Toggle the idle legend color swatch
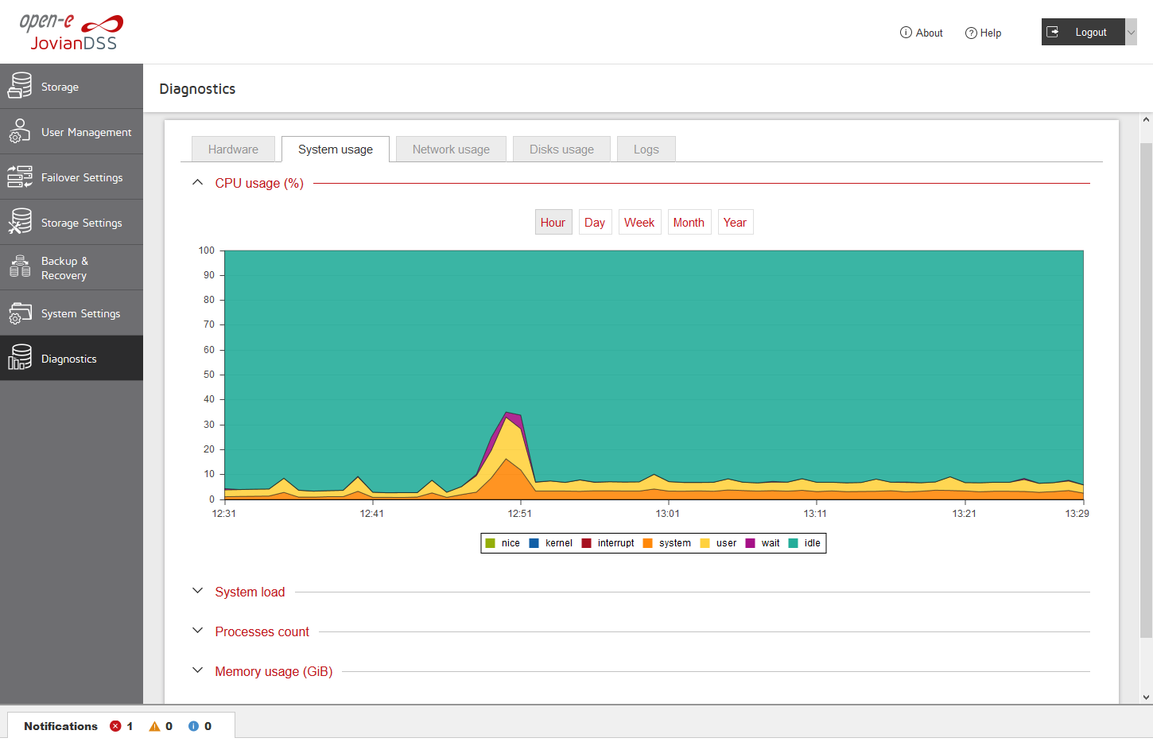This screenshot has width=1153, height=742. 794,543
